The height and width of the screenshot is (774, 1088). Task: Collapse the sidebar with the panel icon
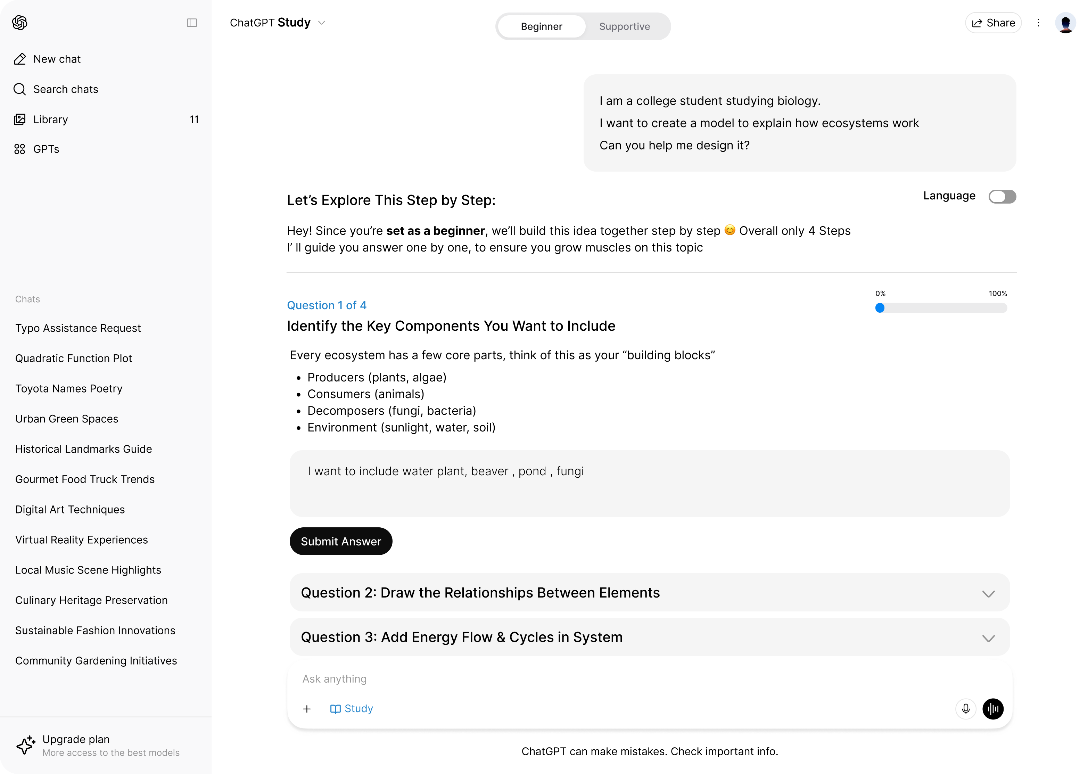[192, 22]
